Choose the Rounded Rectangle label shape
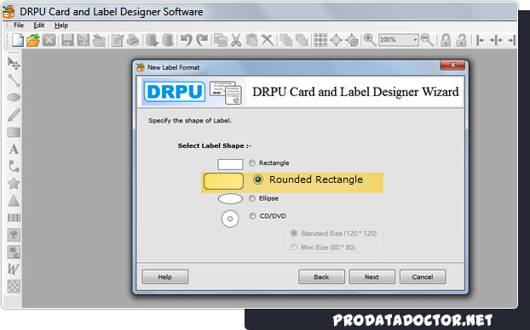 point(258,179)
